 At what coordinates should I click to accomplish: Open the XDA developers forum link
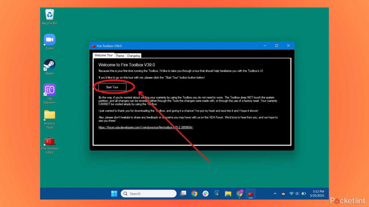pyautogui.click(x=146, y=127)
